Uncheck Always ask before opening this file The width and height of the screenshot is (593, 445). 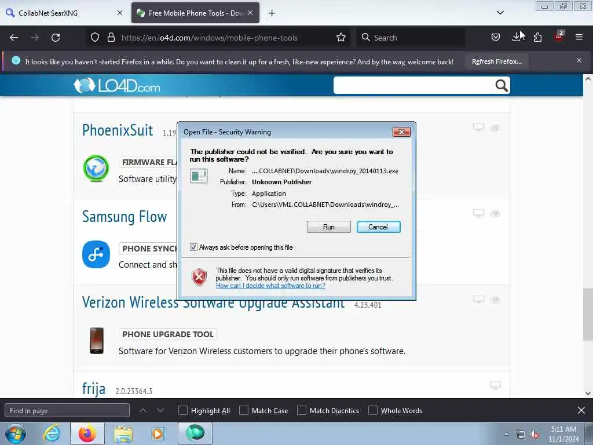[x=193, y=247]
